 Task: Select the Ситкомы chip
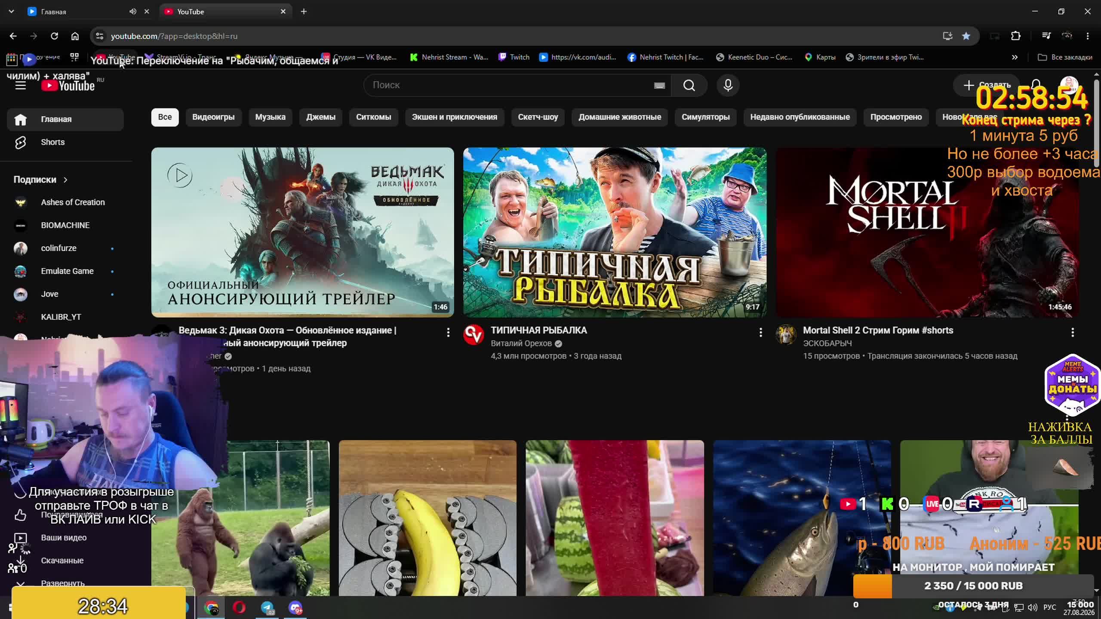pyautogui.click(x=373, y=117)
